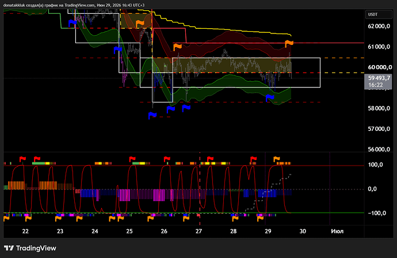The height and width of the screenshot is (258, 397).
Task: Click the large white range rectangle's right edge
Action: (x=320, y=73)
